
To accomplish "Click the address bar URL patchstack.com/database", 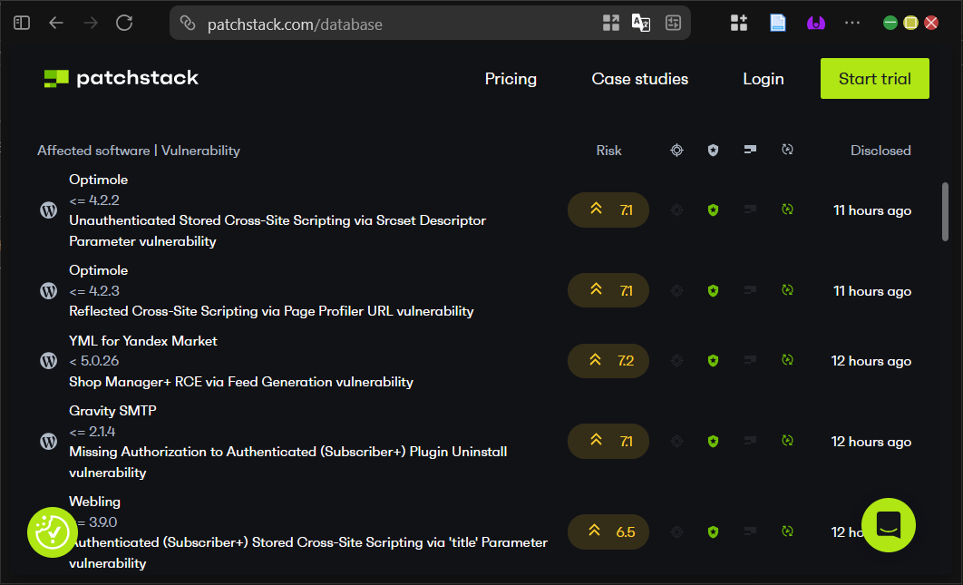I will [295, 24].
